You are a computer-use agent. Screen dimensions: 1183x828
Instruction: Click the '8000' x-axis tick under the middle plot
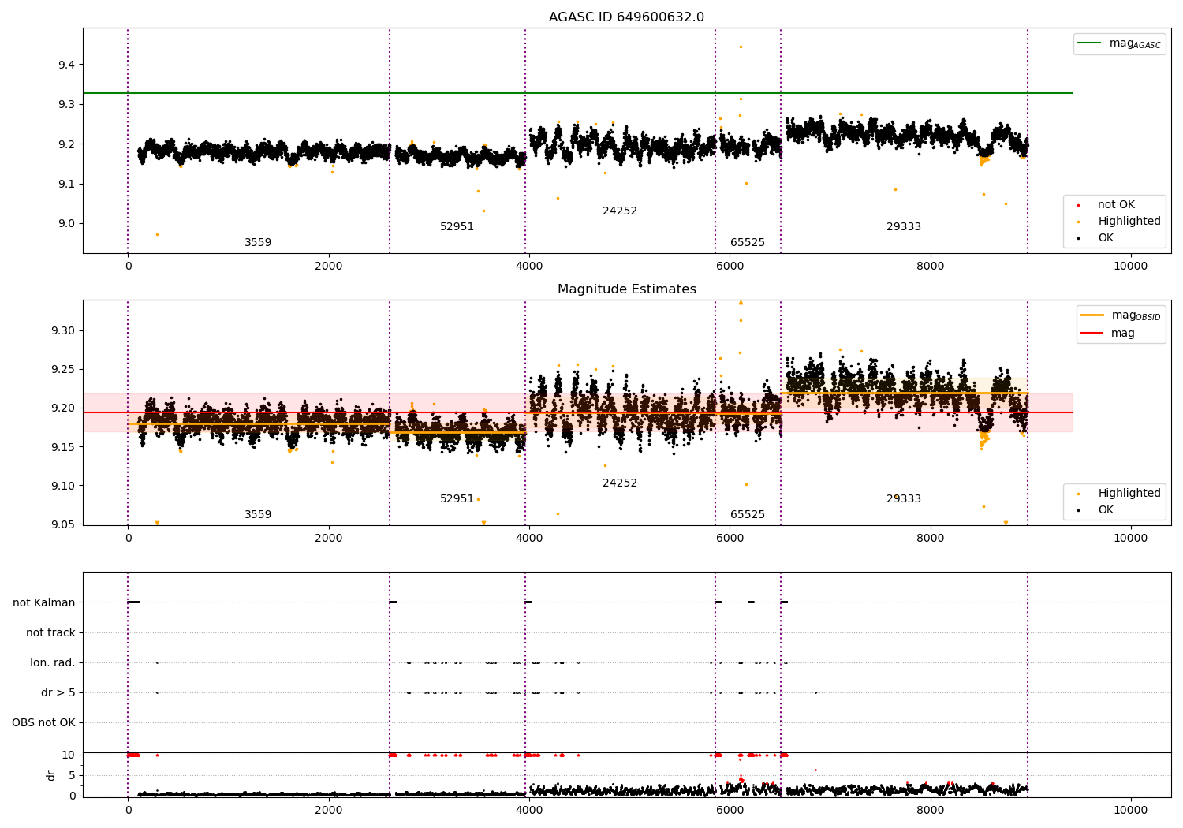coord(931,539)
